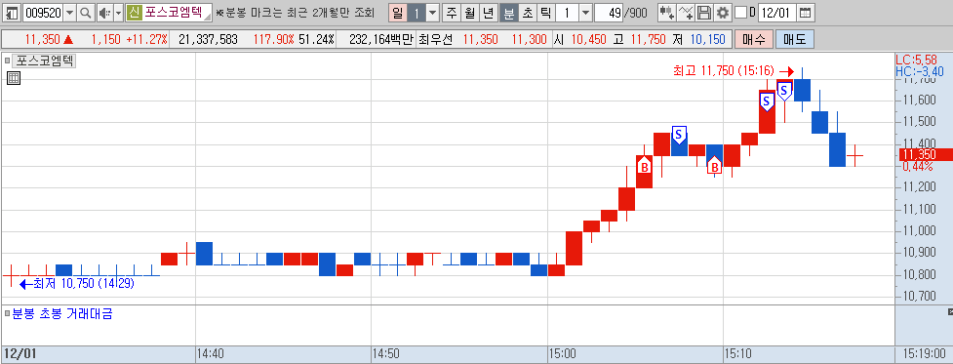Click the 매도 sell button
The height and width of the screenshot is (364, 953).
[794, 39]
